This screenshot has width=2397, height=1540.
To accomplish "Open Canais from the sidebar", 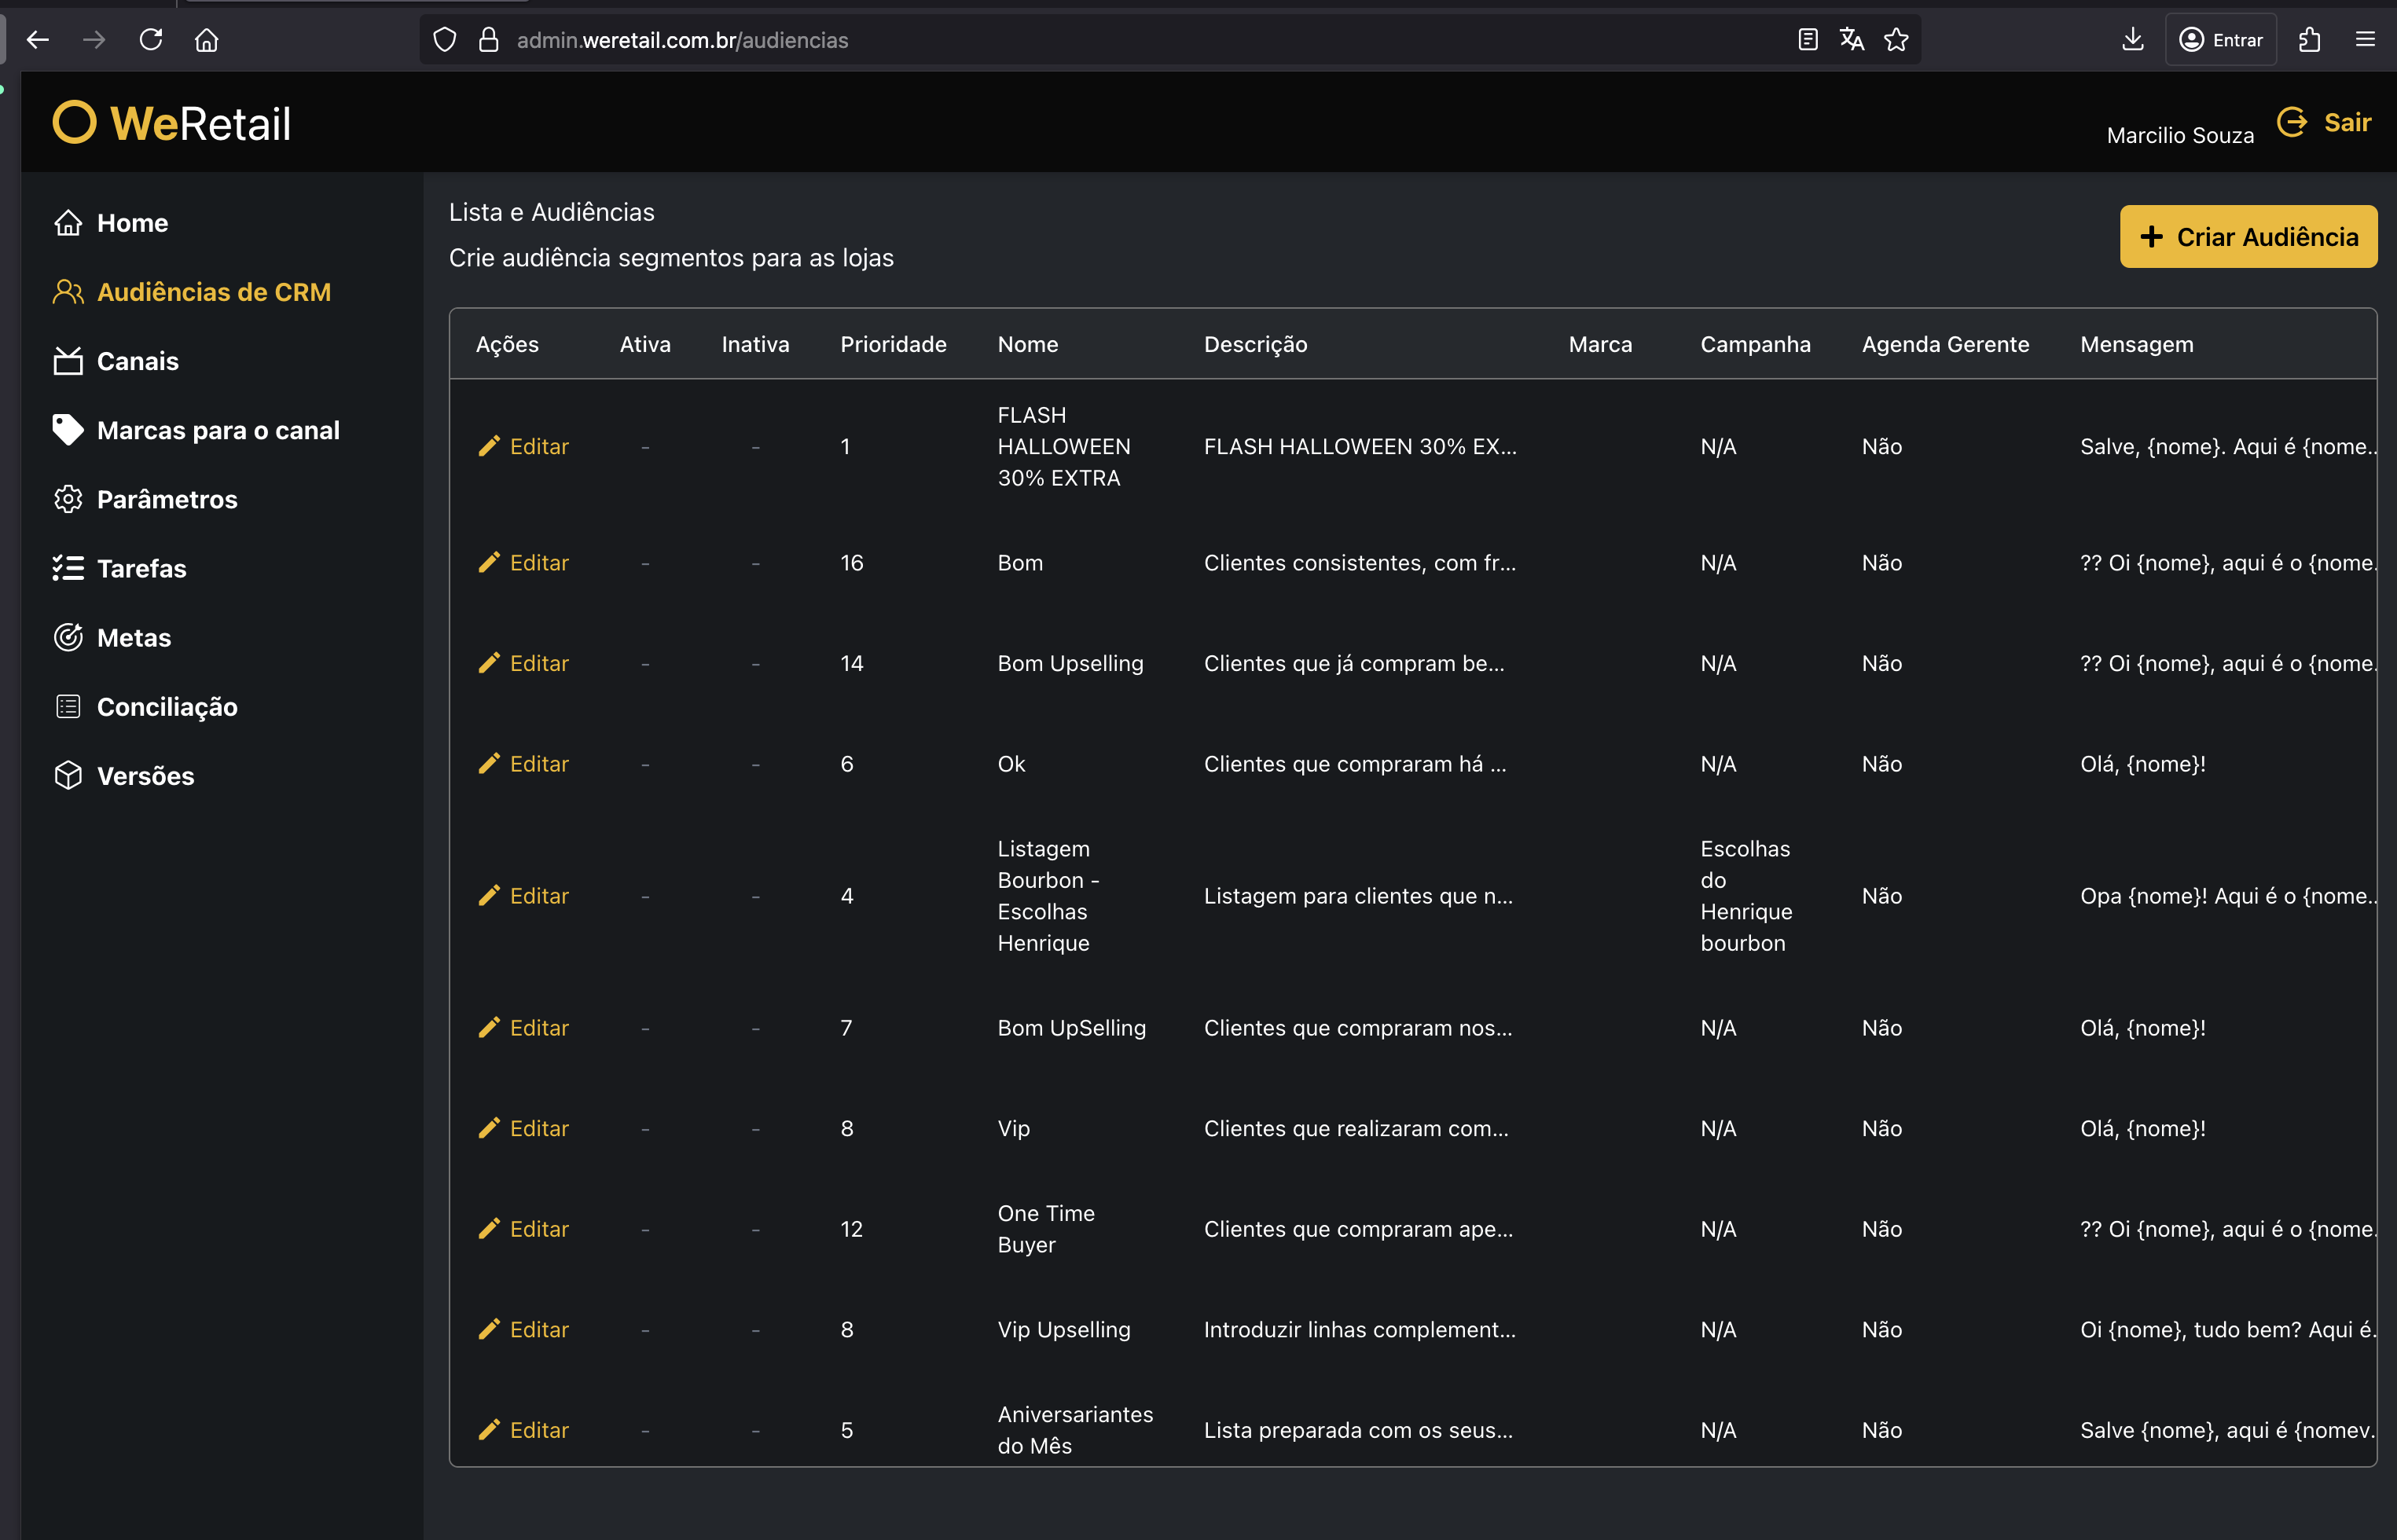I will click(x=137, y=361).
